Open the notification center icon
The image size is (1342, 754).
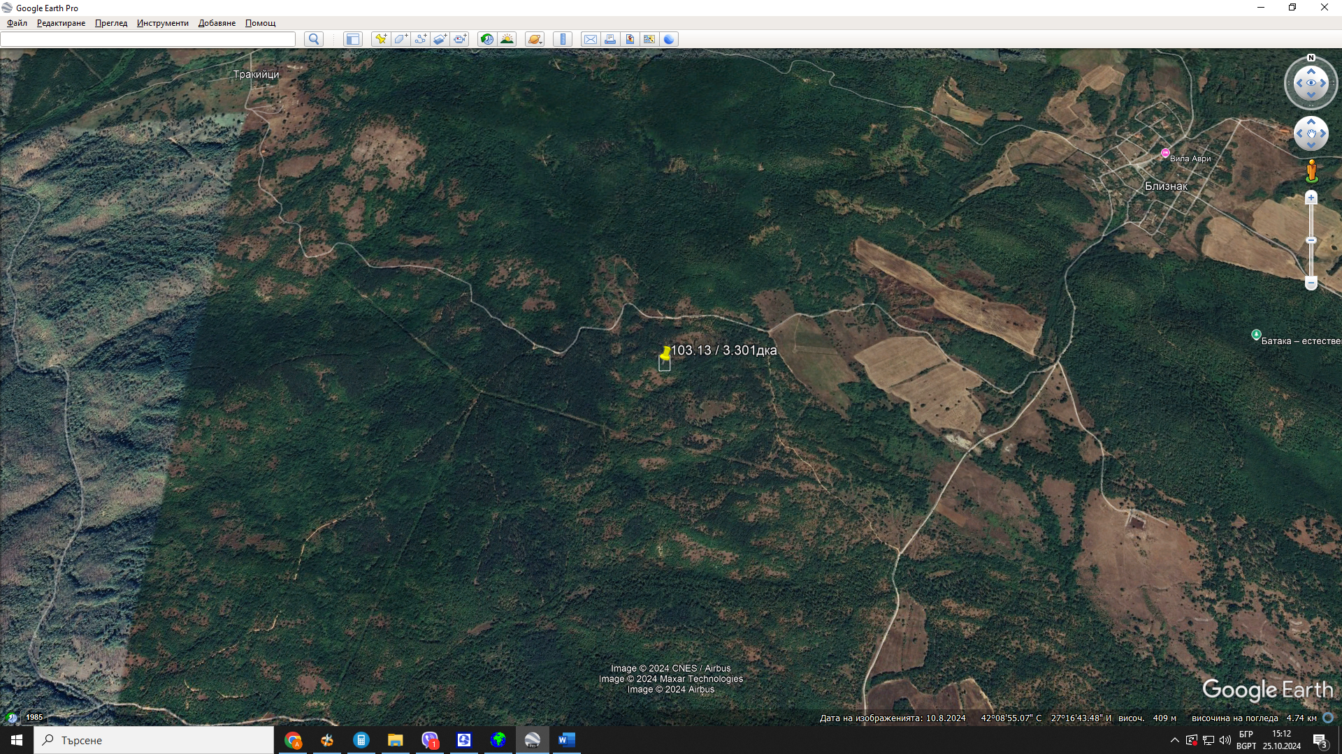pos(1320,740)
